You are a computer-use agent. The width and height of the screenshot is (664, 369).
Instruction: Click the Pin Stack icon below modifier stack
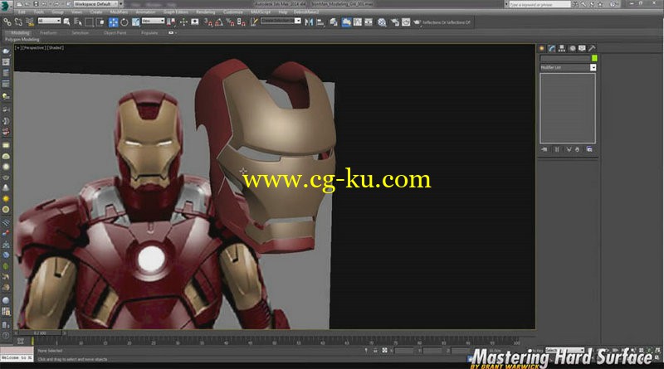(x=544, y=149)
